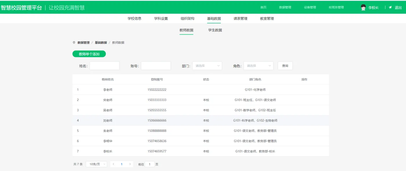Click the 教师单个添加 green button
Image resolution: width=406 pixels, height=171 pixels.
(x=88, y=54)
